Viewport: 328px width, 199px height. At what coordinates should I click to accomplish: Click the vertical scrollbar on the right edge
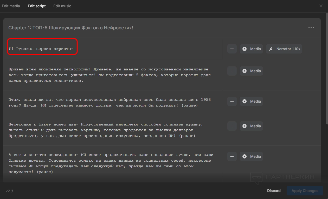click(x=327, y=78)
